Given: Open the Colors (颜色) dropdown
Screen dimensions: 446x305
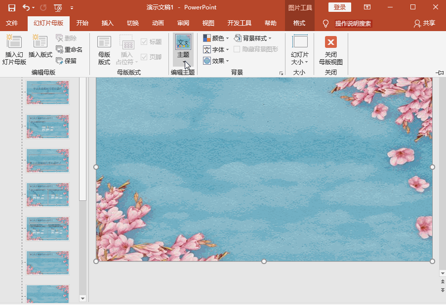Looking at the screenshot, I should pyautogui.click(x=216, y=38).
